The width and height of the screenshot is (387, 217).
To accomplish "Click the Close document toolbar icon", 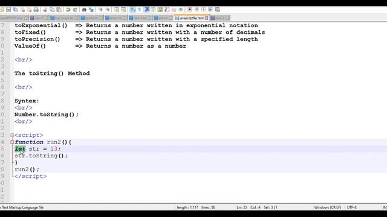I will 22,10.
